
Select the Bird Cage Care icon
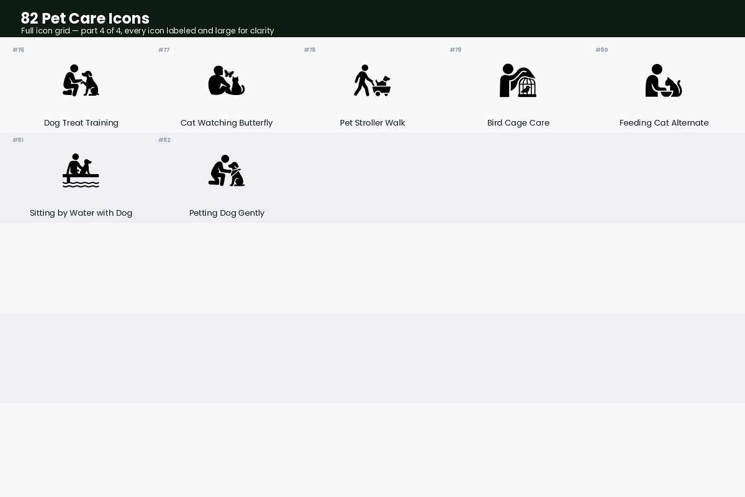click(x=518, y=80)
